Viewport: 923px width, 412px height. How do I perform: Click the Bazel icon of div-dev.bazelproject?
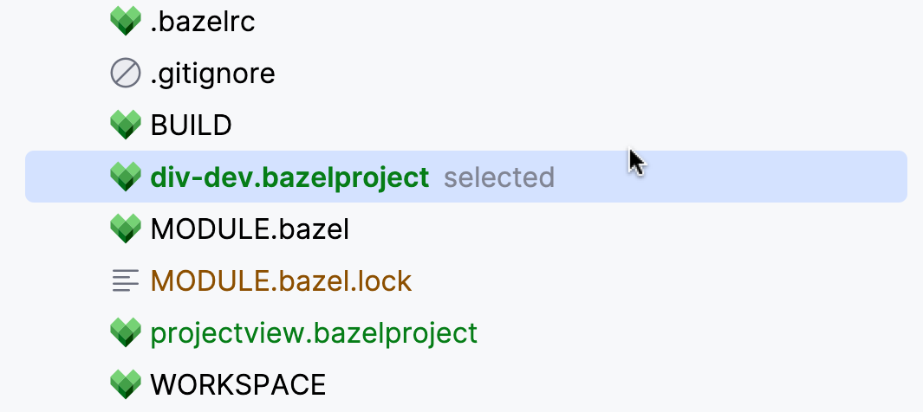tap(126, 177)
